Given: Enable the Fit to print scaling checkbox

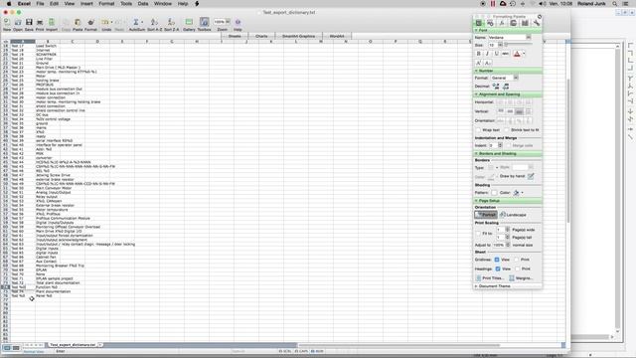Looking at the screenshot, I should tap(478, 234).
